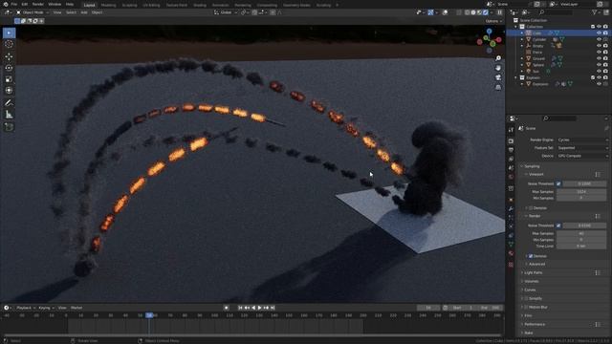Jump to the start frame button

[x=240, y=308]
